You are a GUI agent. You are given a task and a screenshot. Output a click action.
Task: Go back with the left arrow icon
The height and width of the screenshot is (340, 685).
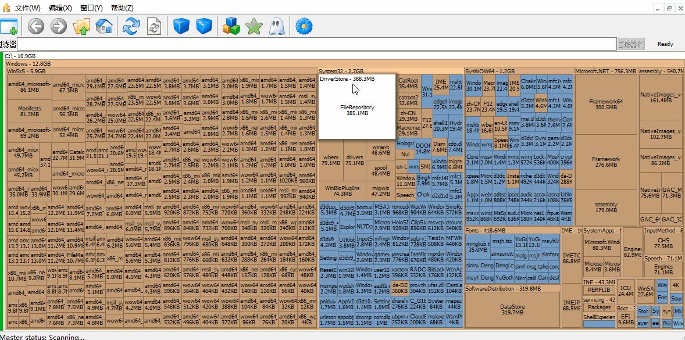pyautogui.click(x=36, y=26)
